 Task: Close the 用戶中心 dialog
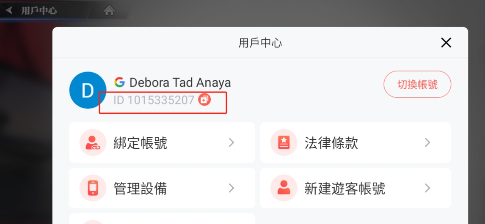[x=446, y=43]
